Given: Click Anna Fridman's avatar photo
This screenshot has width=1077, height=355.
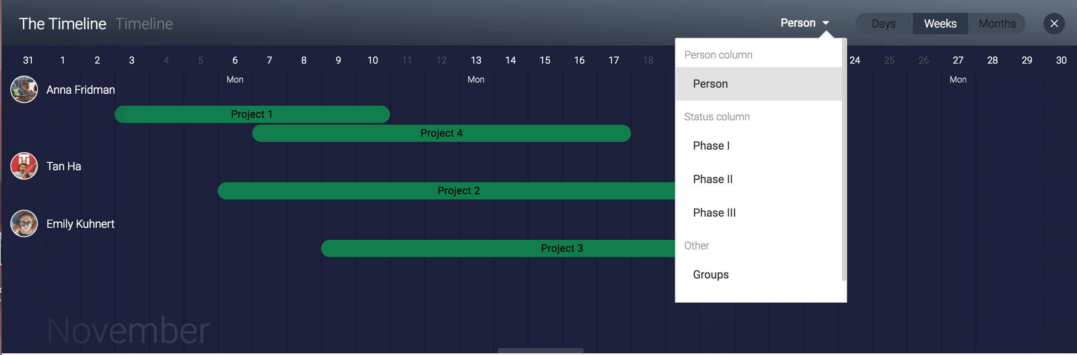Looking at the screenshot, I should [x=24, y=89].
